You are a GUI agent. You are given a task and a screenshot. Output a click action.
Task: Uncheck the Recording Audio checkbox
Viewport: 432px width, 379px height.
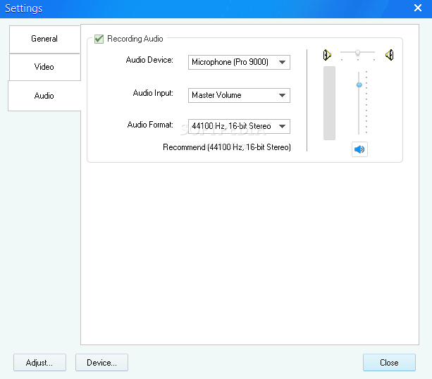pyautogui.click(x=99, y=39)
